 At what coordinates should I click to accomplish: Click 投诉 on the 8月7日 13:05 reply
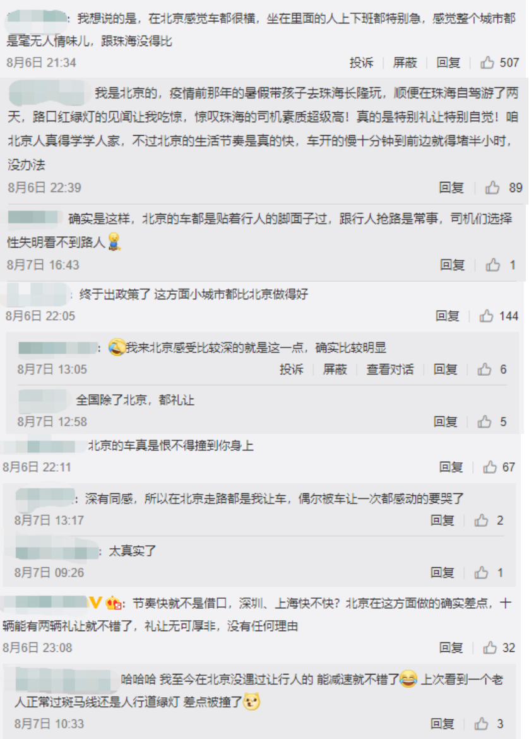click(x=292, y=369)
